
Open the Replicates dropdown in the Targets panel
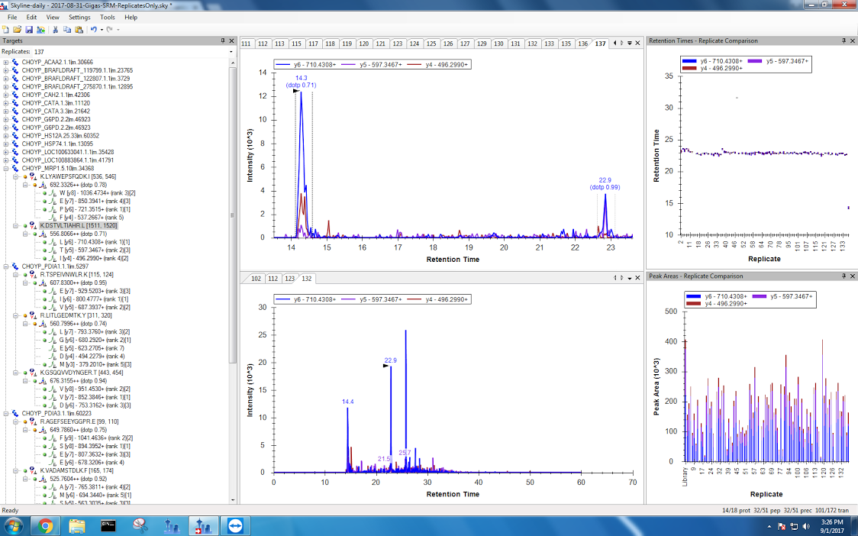click(227, 51)
